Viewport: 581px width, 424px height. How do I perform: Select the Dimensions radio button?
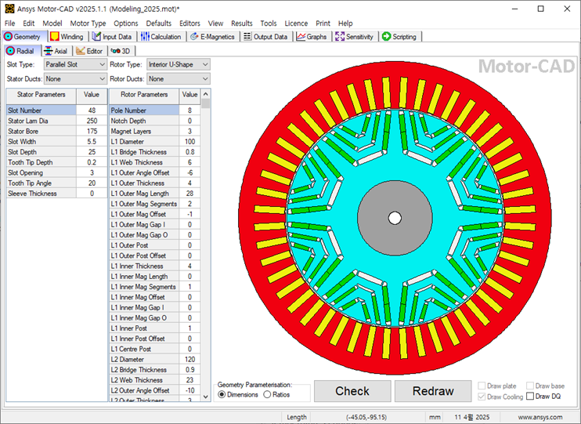point(222,395)
